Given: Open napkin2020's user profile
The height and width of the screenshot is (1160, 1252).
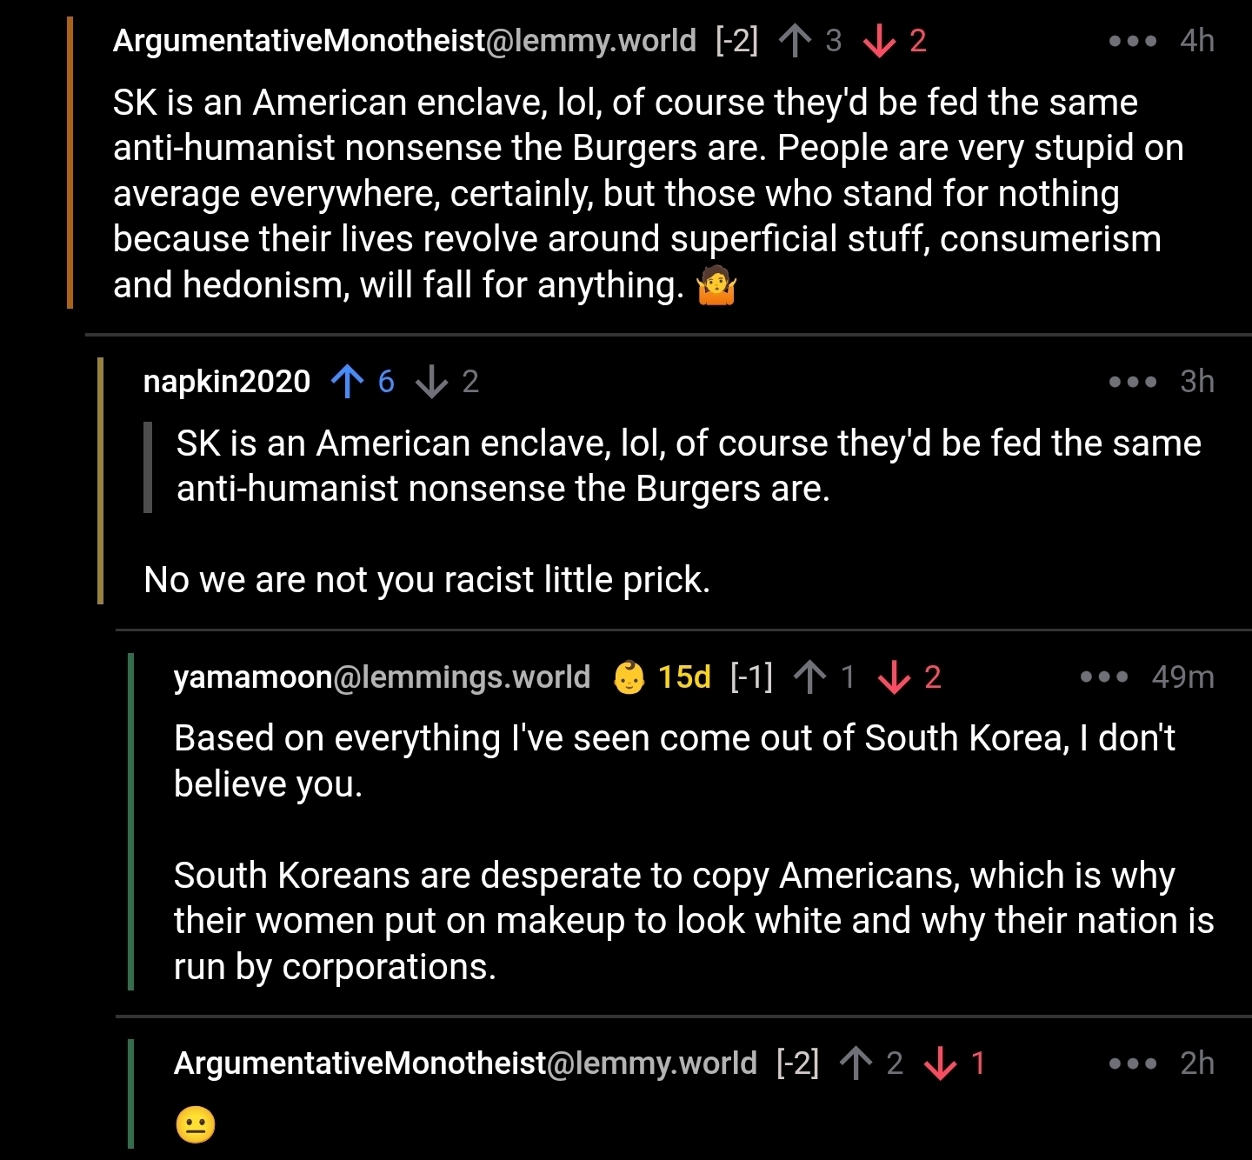Looking at the screenshot, I should (227, 382).
